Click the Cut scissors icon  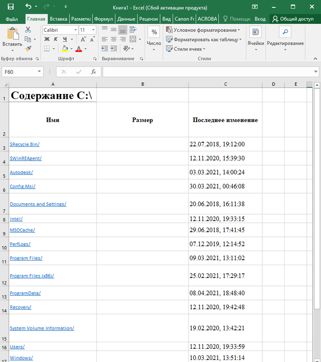pyautogui.click(x=28, y=30)
